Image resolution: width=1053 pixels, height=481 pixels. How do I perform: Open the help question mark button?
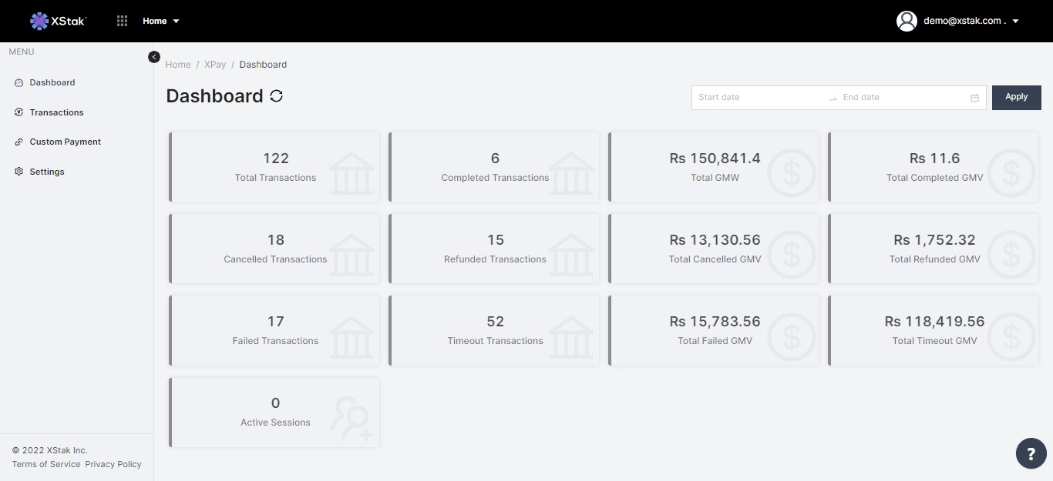click(1031, 453)
